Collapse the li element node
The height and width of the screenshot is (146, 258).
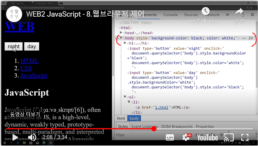pos(129,102)
